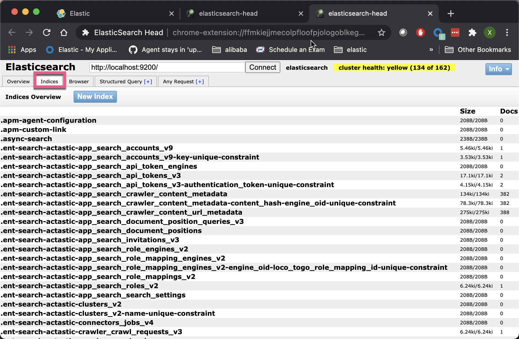This screenshot has height=339, width=519.
Task: Click the browser back arrow
Action: click(x=12, y=32)
